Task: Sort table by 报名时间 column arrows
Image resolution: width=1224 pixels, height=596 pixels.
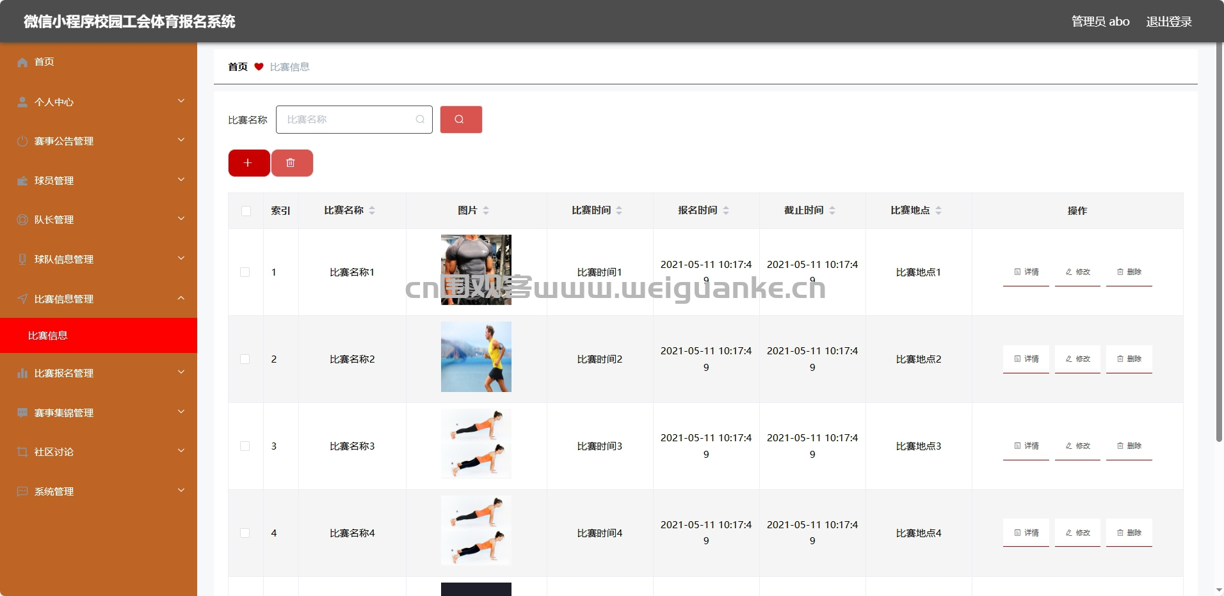Action: tap(726, 210)
